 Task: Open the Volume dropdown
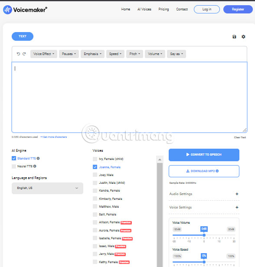[x=155, y=54]
